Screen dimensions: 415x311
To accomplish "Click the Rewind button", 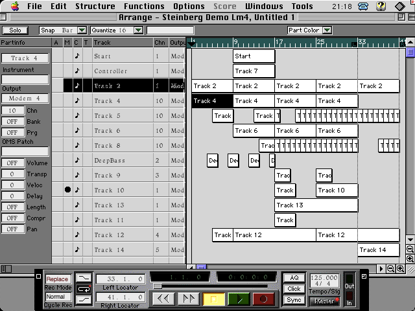I will pyautogui.click(x=163, y=299).
